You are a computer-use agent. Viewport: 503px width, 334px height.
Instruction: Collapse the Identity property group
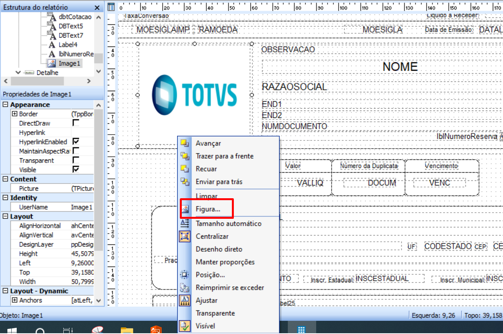click(5, 198)
